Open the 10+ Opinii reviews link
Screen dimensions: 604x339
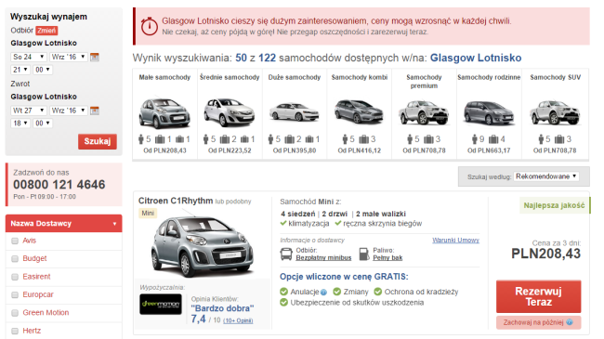coord(238,320)
